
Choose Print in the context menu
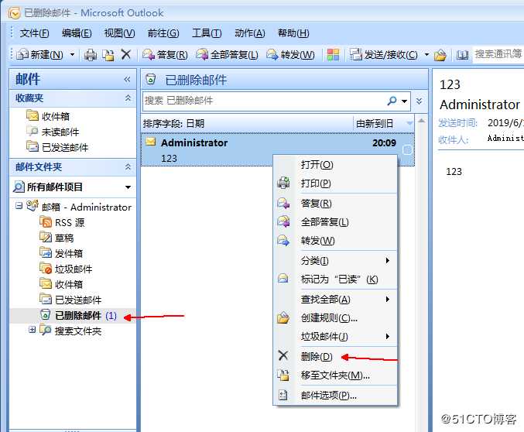tap(336, 183)
